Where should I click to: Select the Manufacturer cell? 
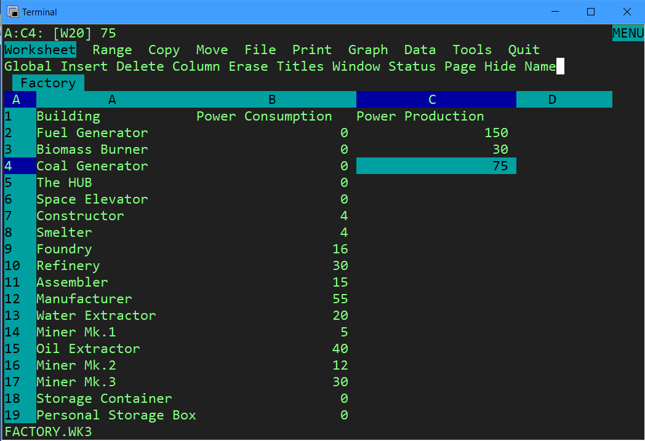84,299
